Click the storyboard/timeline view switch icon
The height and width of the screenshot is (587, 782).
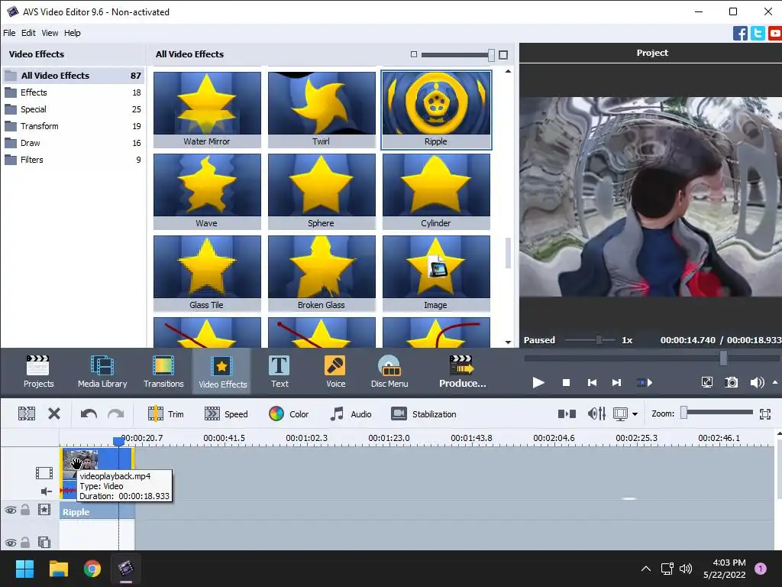[x=567, y=413]
